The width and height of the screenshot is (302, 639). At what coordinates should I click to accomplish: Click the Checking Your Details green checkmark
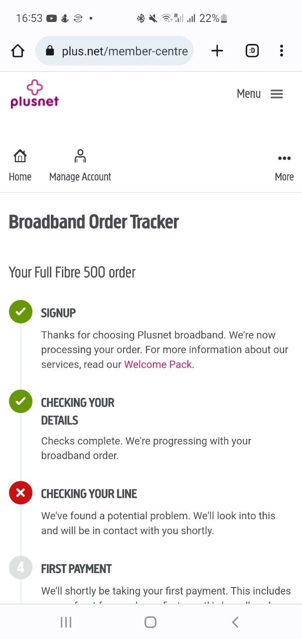tap(20, 401)
